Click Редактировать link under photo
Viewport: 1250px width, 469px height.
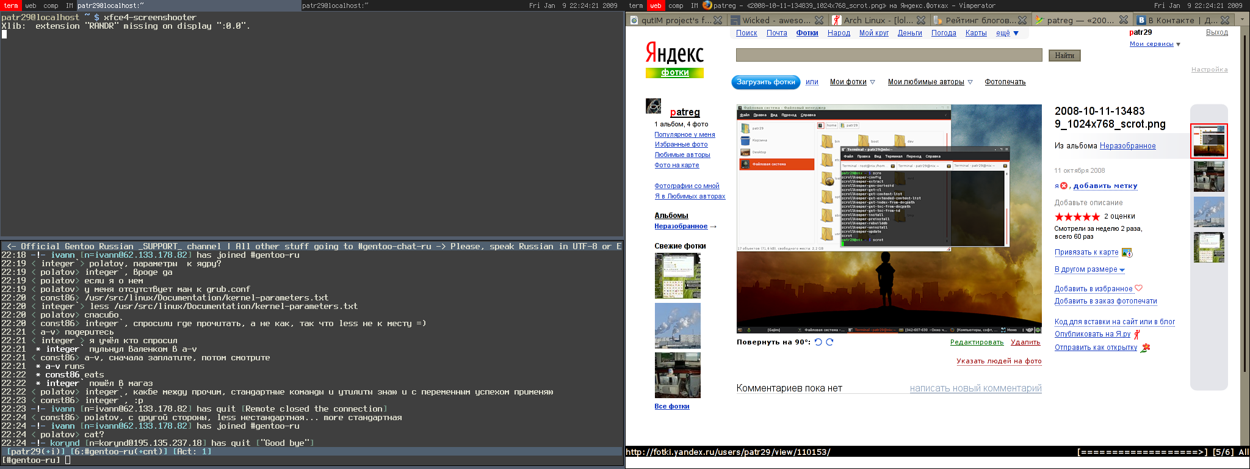pyautogui.click(x=977, y=342)
